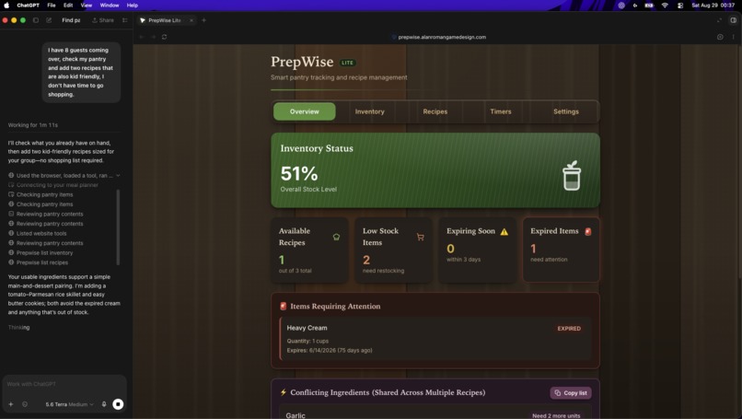Image resolution: width=742 pixels, height=419 pixels.
Task: Click the chat steps list scrollbar
Action: click(118, 227)
